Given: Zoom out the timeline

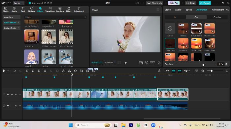Looking at the screenshot, I should point(203,71).
